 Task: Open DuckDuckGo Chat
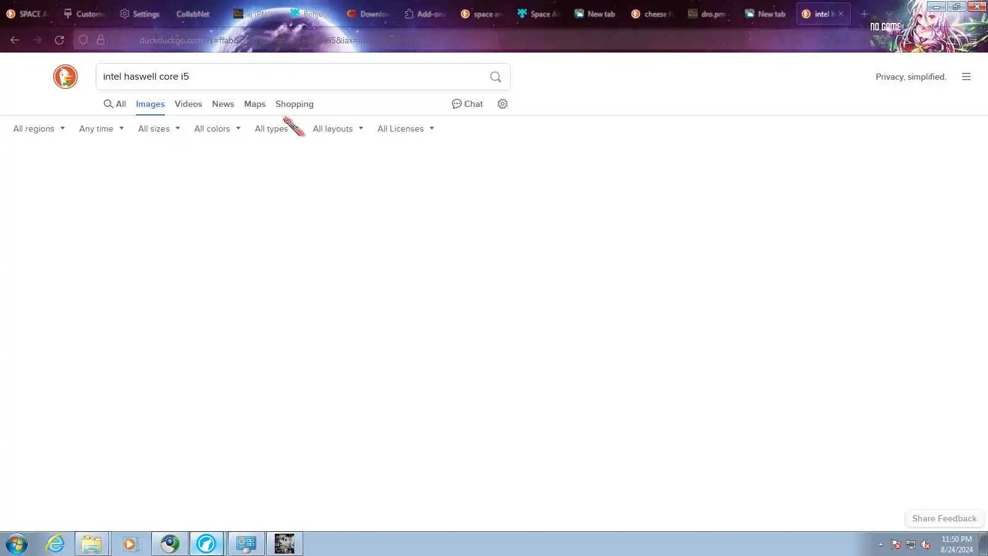tap(467, 104)
